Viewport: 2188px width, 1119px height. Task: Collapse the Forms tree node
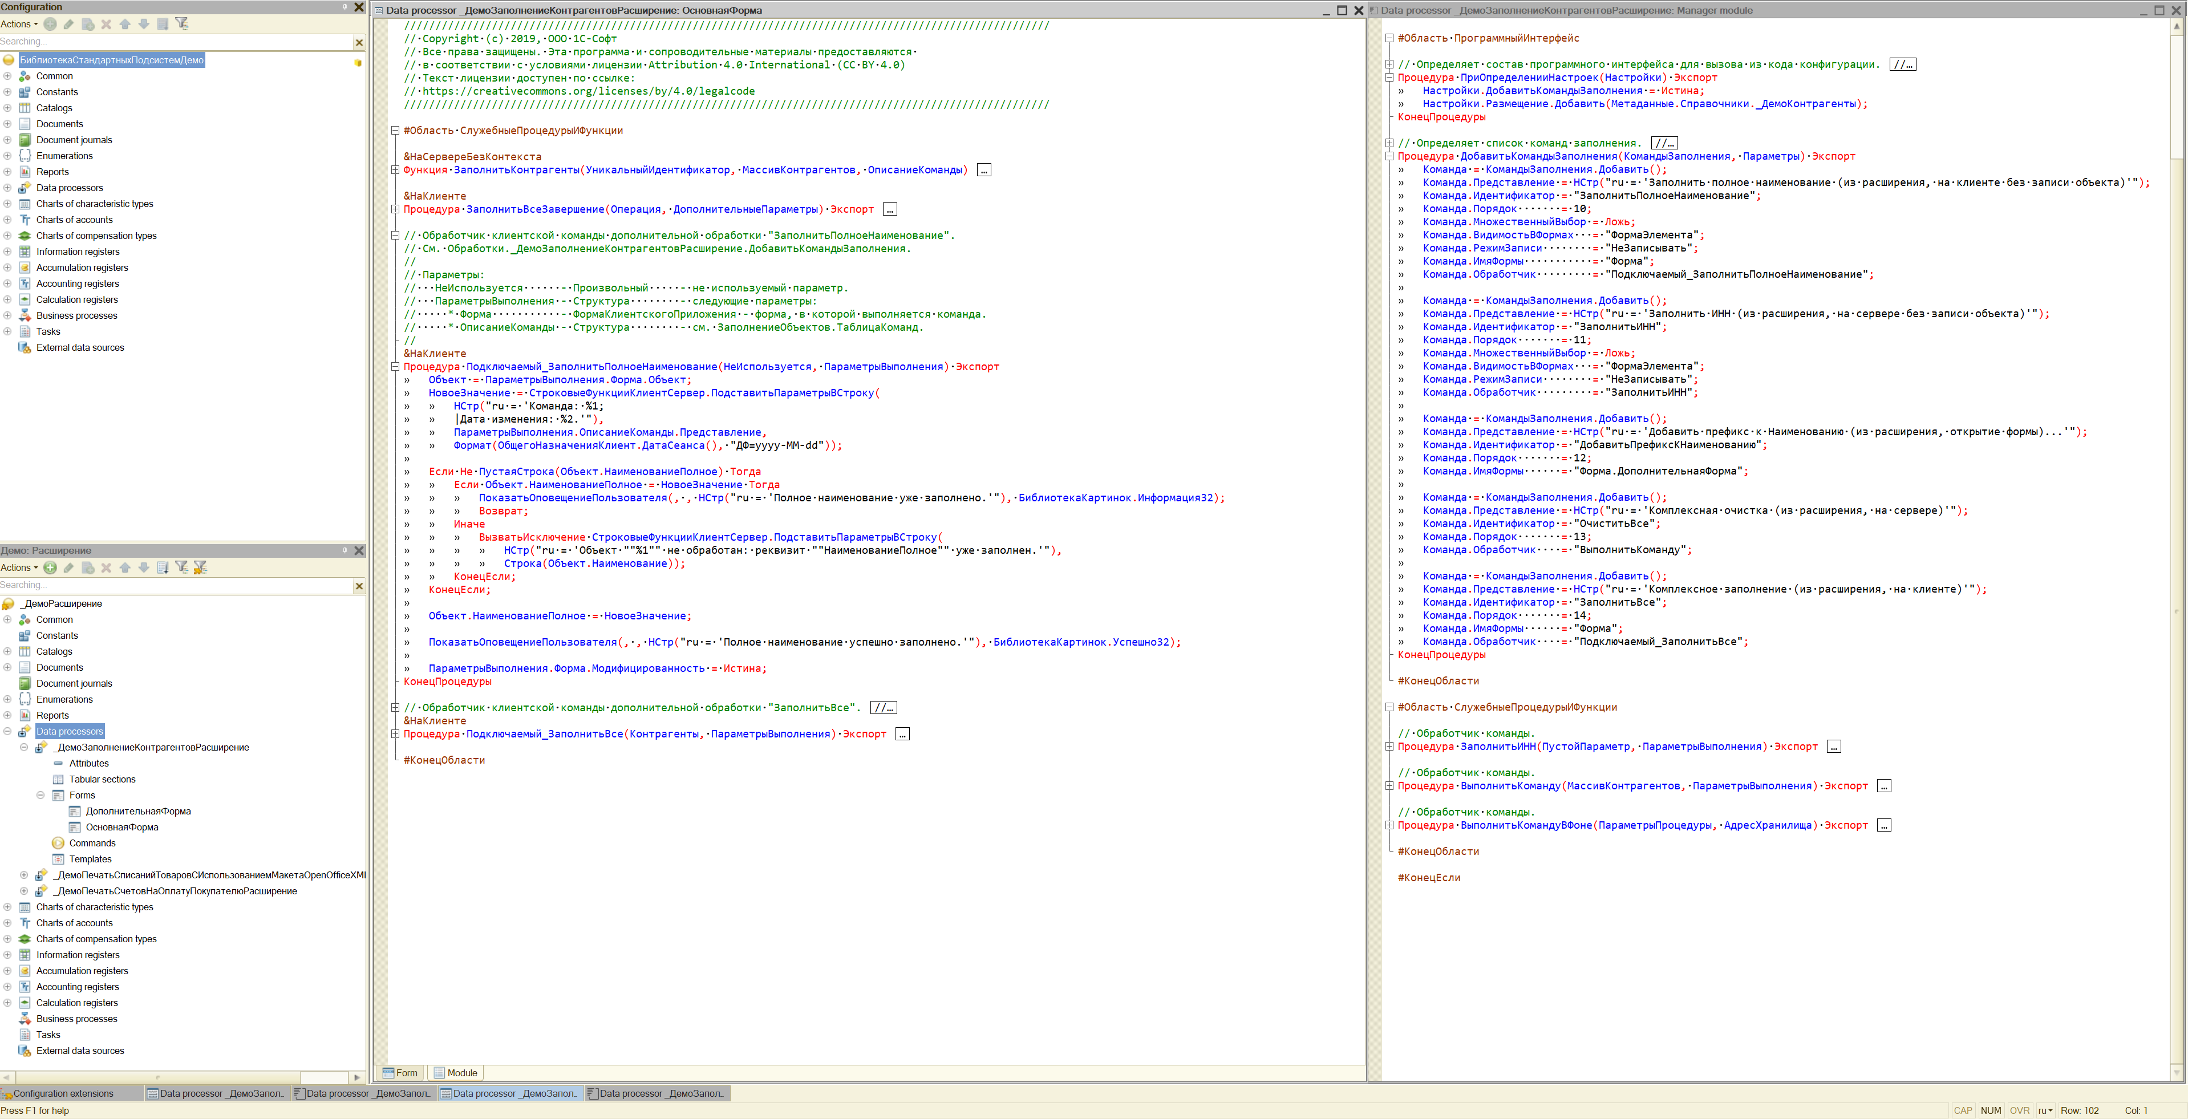[x=40, y=796]
